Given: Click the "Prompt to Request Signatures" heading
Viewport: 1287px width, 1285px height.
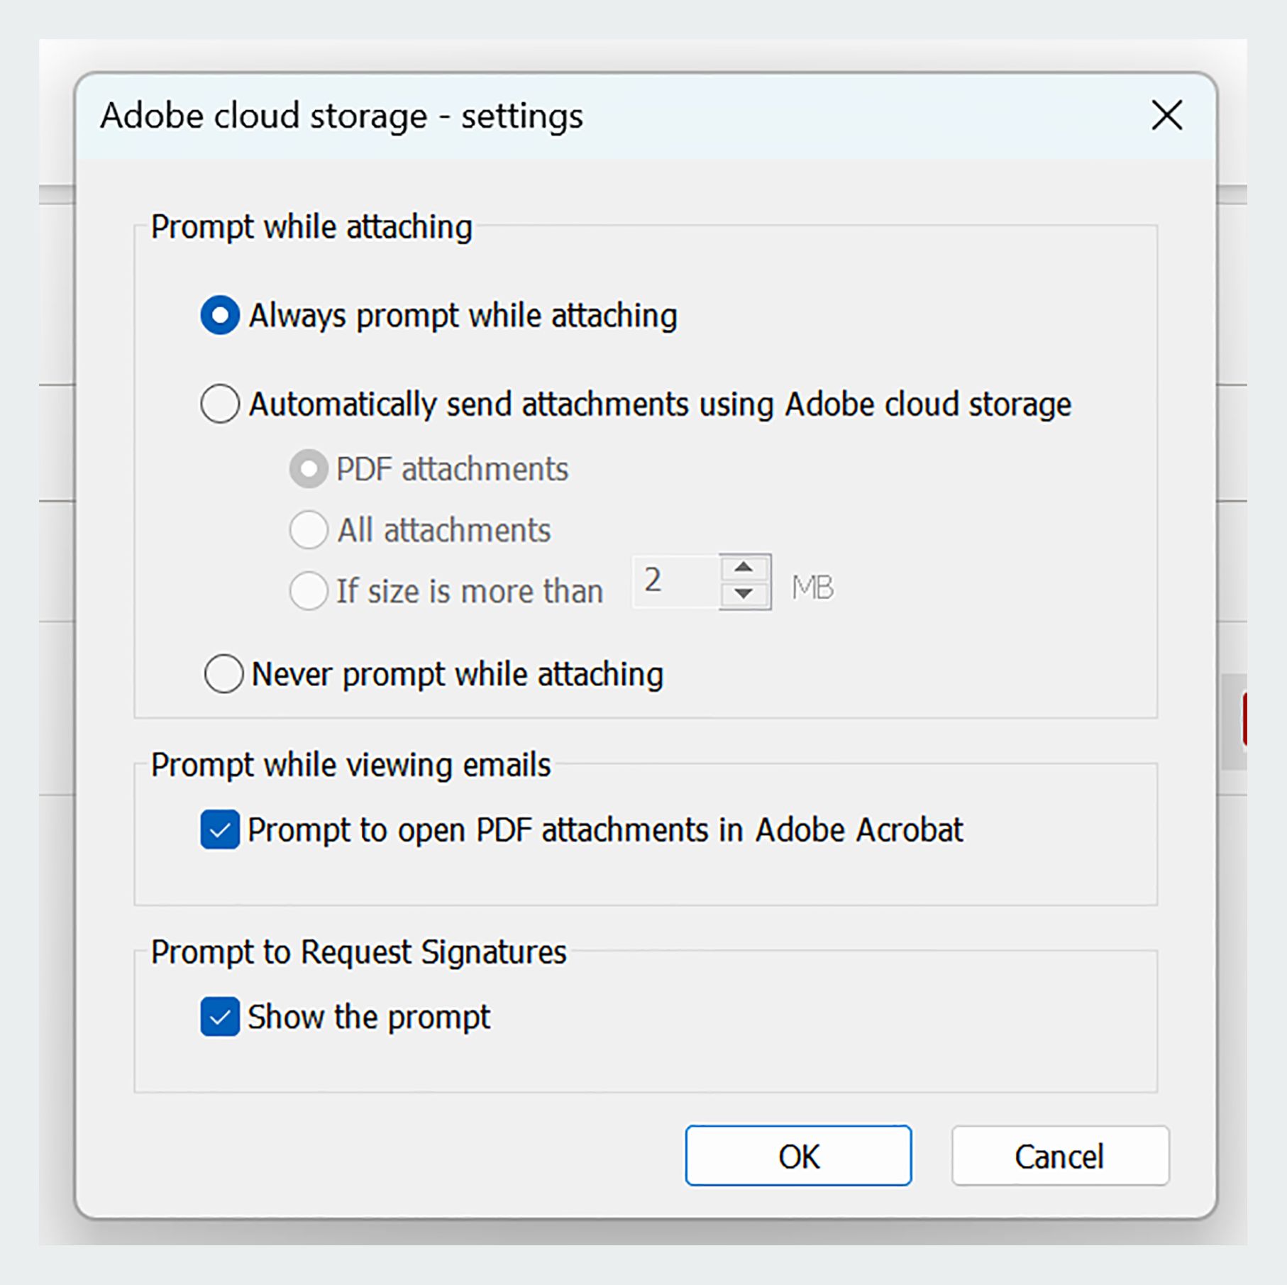Looking at the screenshot, I should tap(358, 952).
